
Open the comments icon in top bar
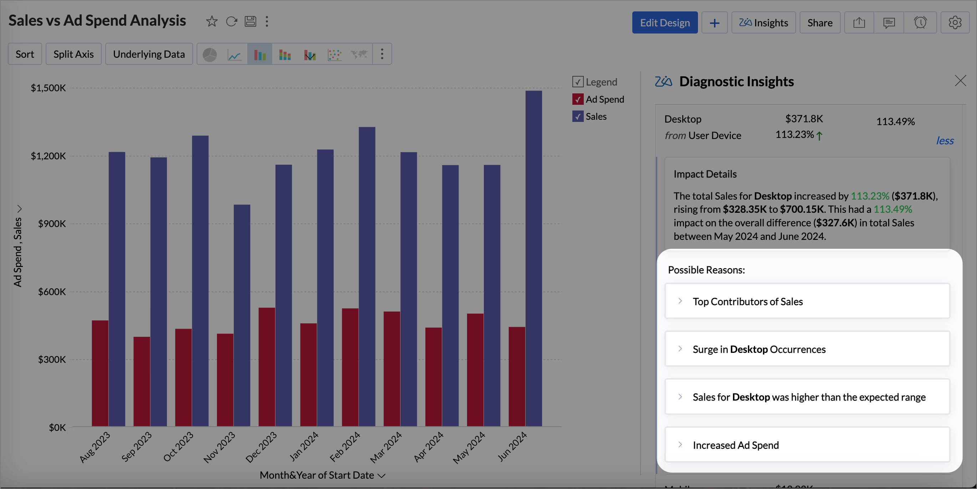coord(889,23)
